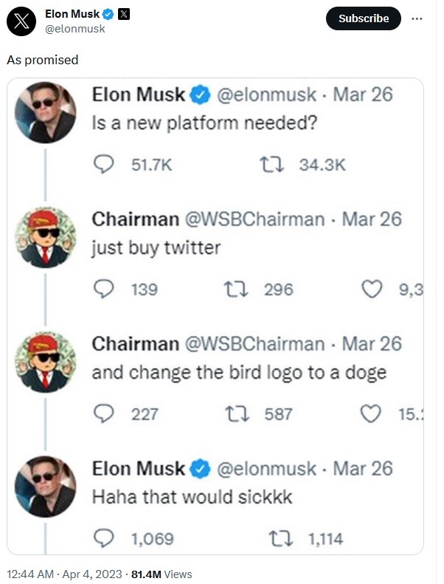Click reply icon showing 1,069
444x584 pixels.
point(103,538)
